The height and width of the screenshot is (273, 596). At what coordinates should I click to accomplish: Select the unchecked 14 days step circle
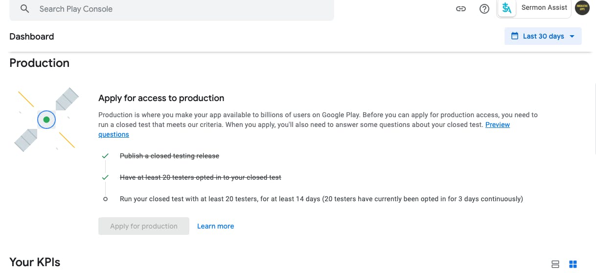pyautogui.click(x=105, y=199)
